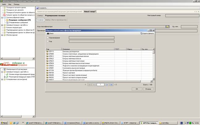Jump to last page arrow in pager
200x125 pixels.
pos(111,85)
